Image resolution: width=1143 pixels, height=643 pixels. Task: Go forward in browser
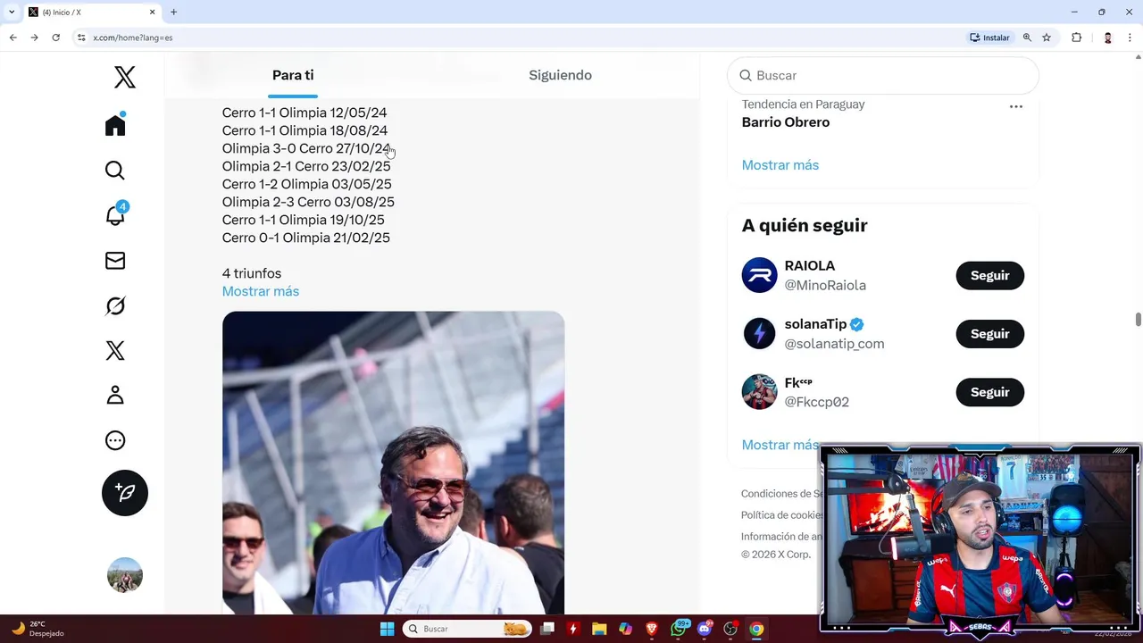[x=34, y=38]
